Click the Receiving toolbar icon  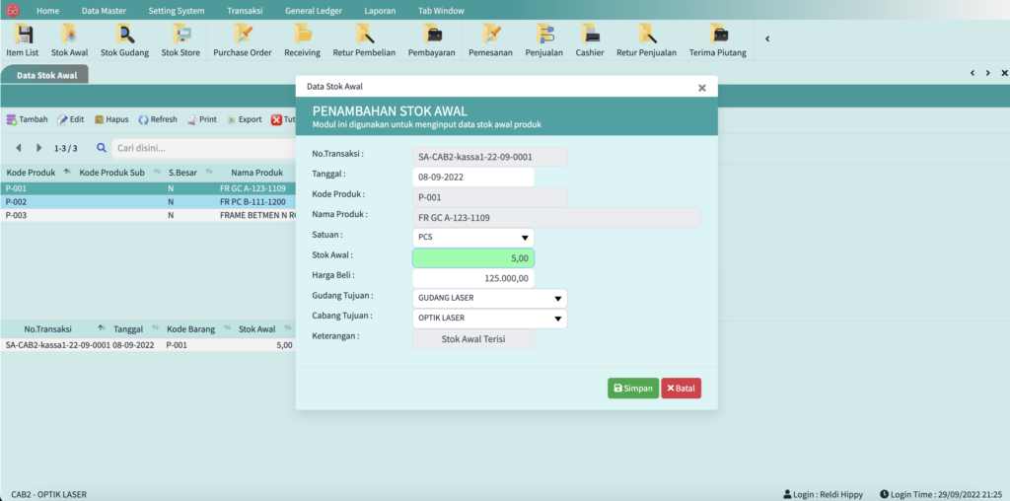[x=302, y=39]
